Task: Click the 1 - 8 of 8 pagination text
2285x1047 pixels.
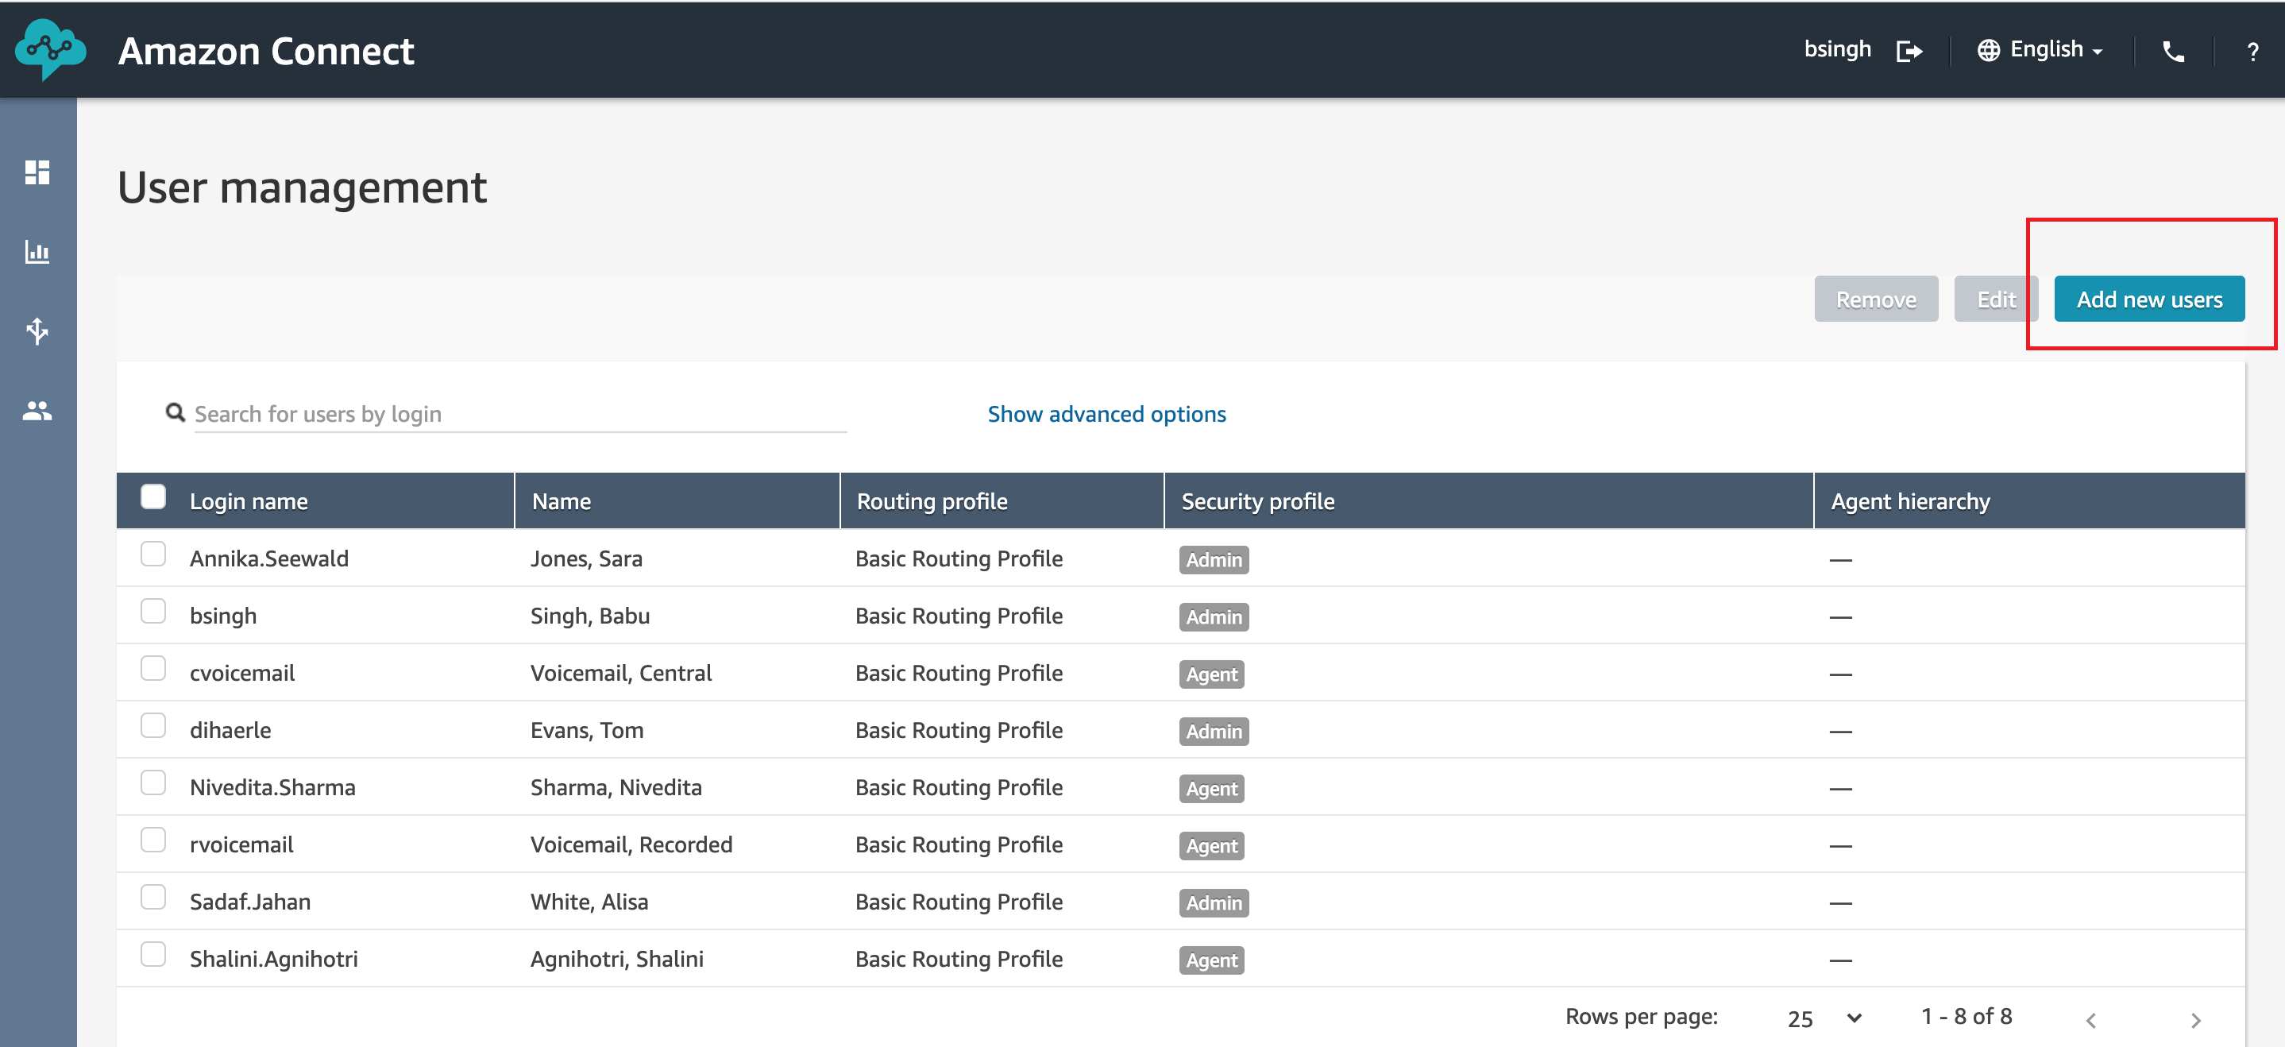Action: coord(1966,1017)
